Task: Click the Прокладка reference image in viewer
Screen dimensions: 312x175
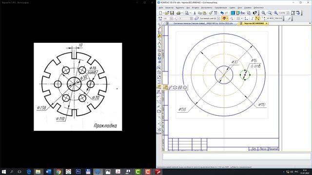Action: [78, 87]
